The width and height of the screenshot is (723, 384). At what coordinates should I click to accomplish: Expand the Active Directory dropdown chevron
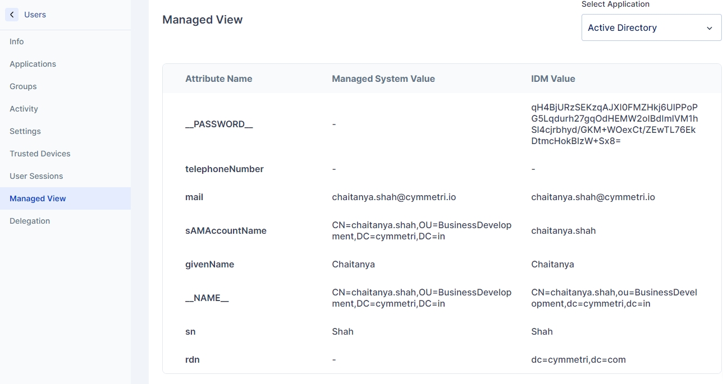[x=709, y=28]
